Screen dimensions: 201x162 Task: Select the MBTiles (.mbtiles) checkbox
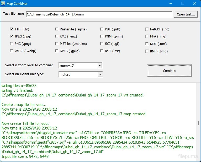click(57, 44)
